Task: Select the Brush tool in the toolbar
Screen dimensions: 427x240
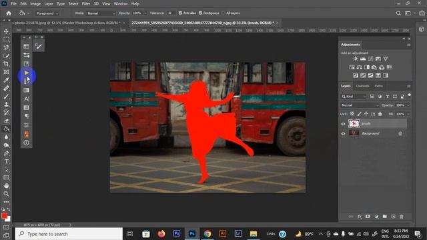Action: [x=6, y=96]
